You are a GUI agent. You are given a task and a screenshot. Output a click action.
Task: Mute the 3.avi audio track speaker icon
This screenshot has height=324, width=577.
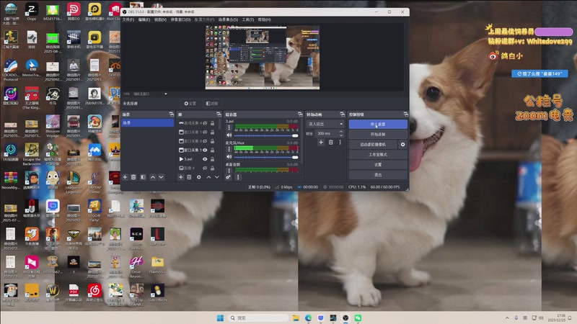[229, 135]
